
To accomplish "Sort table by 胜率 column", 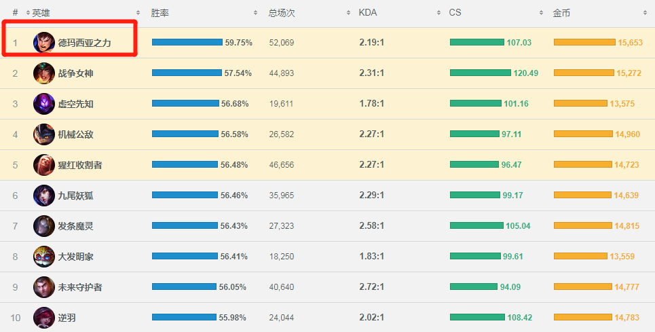I will pyautogui.click(x=161, y=13).
